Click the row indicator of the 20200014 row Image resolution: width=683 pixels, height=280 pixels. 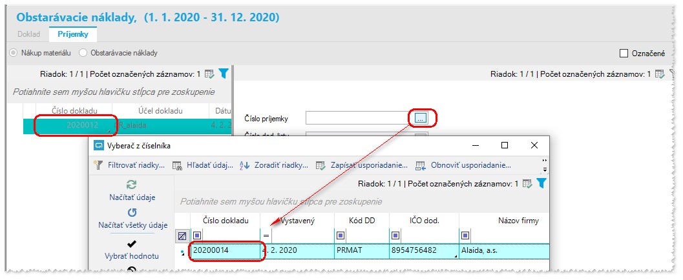pyautogui.click(x=182, y=251)
